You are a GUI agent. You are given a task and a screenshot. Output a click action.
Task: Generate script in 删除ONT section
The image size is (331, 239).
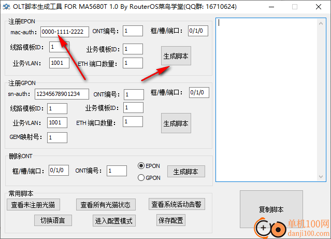[x=186, y=172]
